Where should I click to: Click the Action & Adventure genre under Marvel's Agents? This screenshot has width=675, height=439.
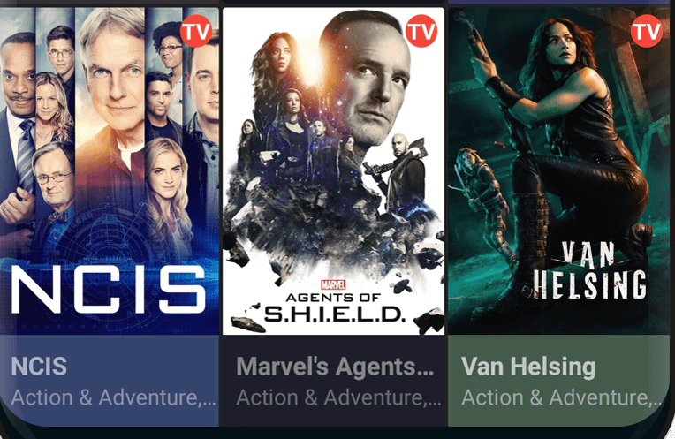(x=338, y=397)
